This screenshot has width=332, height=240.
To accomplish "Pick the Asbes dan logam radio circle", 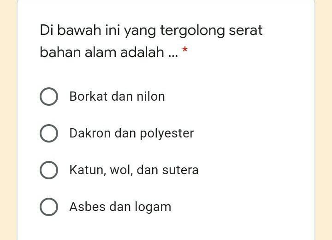I will 49,207.
